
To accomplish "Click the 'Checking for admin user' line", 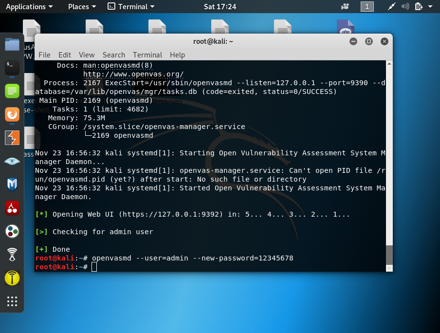I will [x=94, y=232].
